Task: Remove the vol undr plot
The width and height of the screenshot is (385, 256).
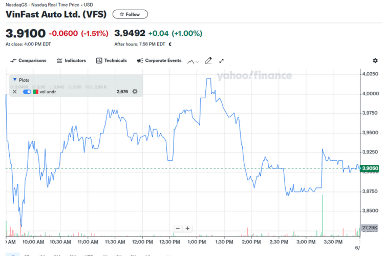Action: [x=14, y=92]
